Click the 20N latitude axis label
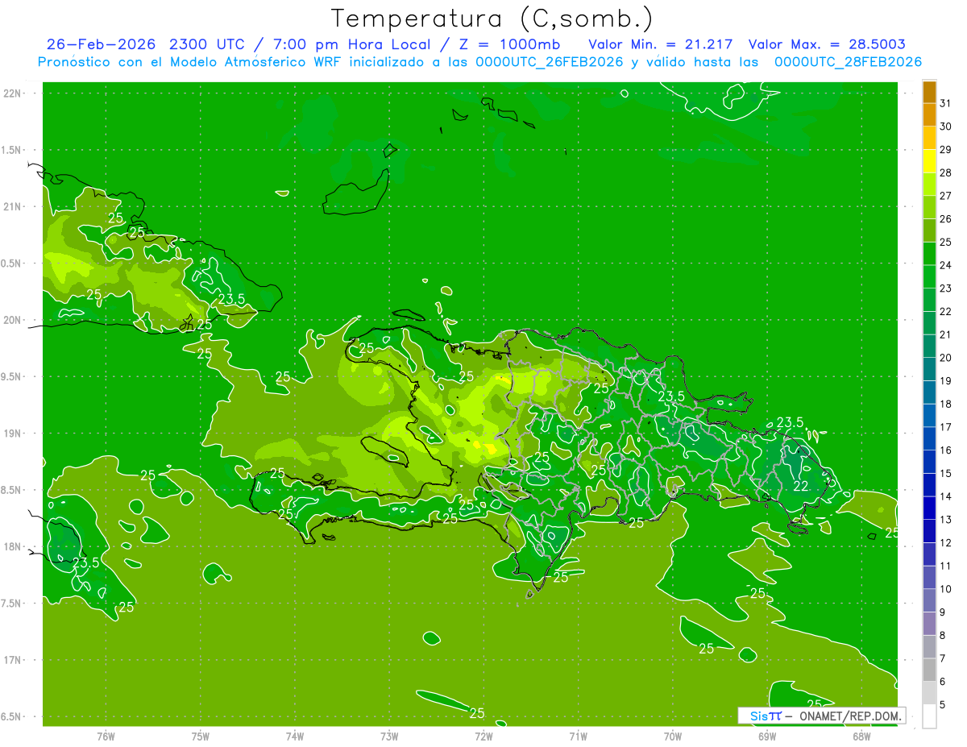Viewport: 967px width, 747px height. click(12, 320)
